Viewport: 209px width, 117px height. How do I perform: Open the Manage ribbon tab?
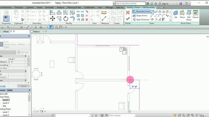[109, 7]
